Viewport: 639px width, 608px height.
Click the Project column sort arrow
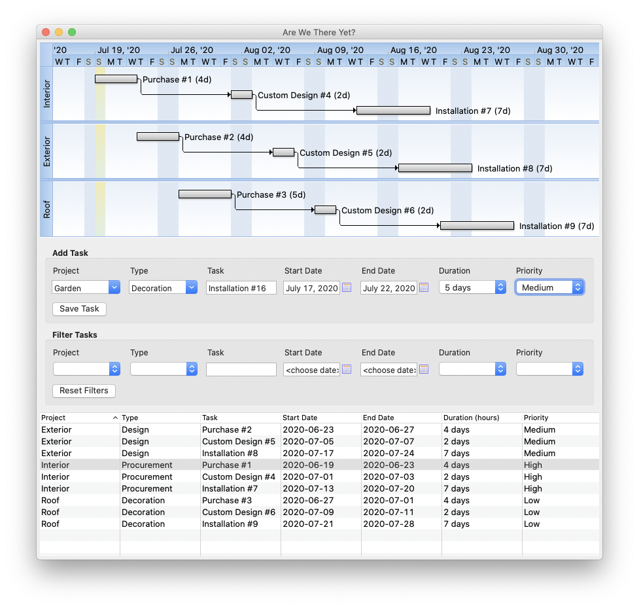tap(115, 418)
